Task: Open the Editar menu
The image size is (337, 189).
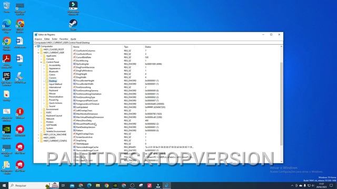Action: click(x=47, y=39)
